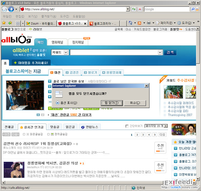Click the 라이브 link in top bar
This screenshot has width=201, height=191.
35,29
